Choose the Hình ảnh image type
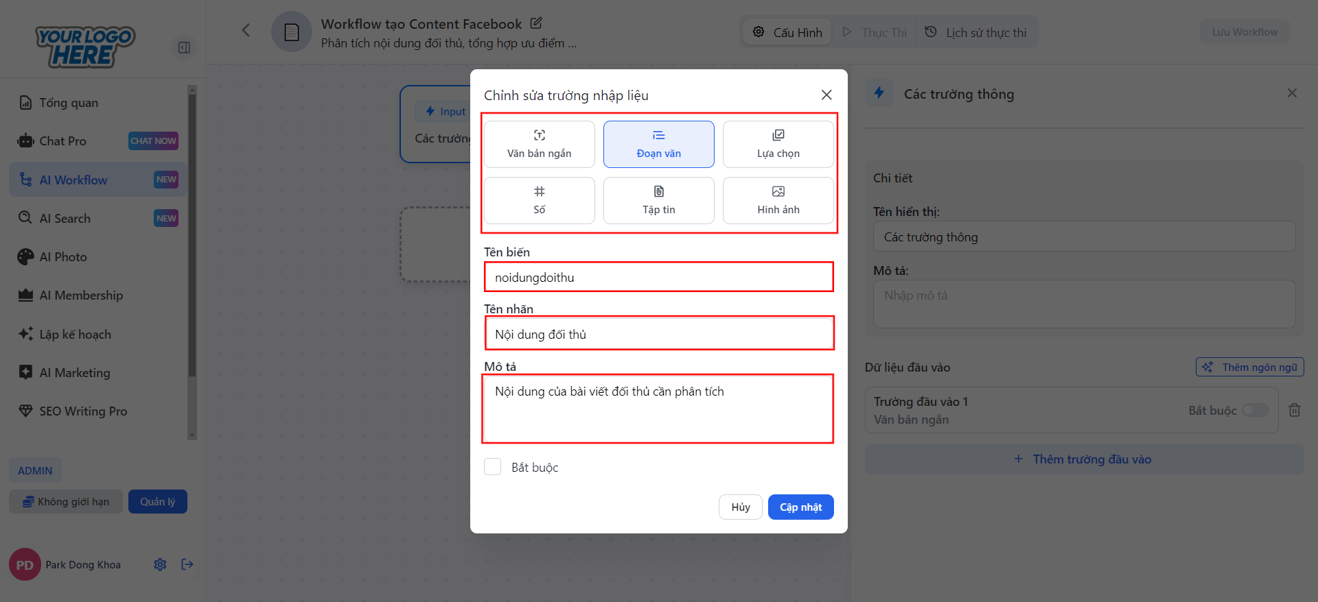Image resolution: width=1318 pixels, height=602 pixels. click(x=778, y=200)
